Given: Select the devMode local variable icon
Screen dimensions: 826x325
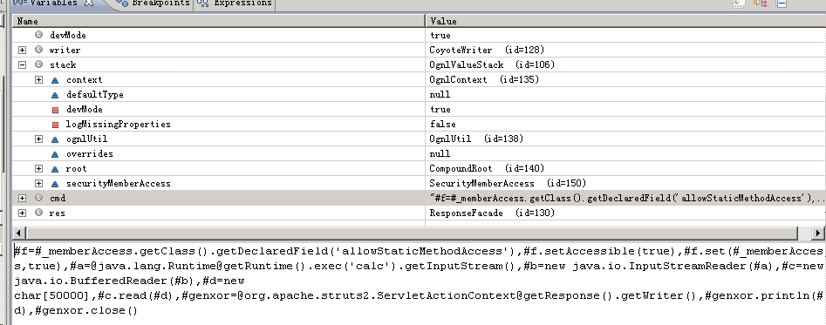Looking at the screenshot, I should click(x=39, y=35).
